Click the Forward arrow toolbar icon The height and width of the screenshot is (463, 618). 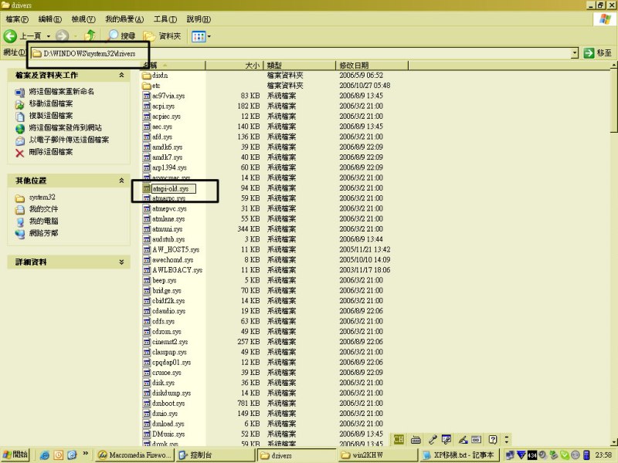pos(62,36)
